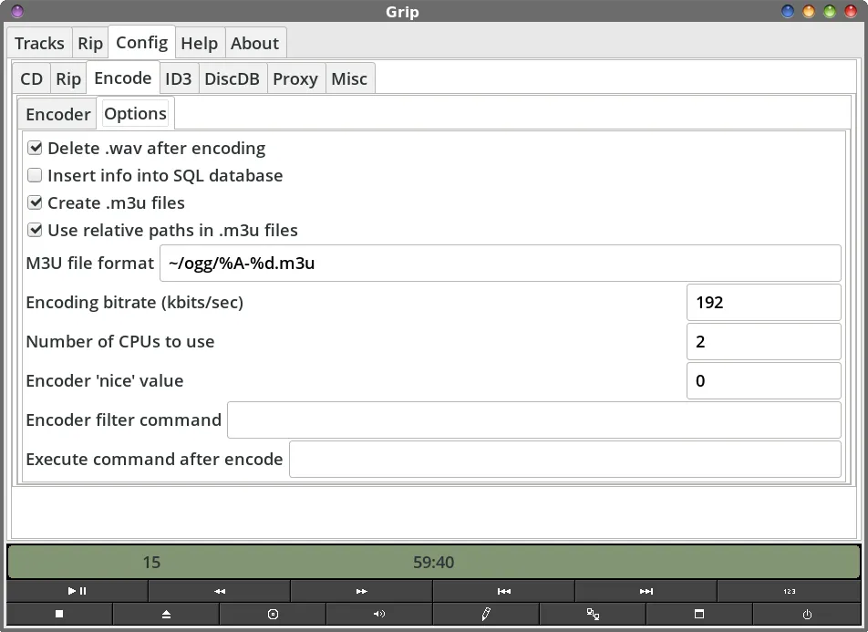Open the ID3 config tab
This screenshot has width=868, height=632.
(179, 78)
